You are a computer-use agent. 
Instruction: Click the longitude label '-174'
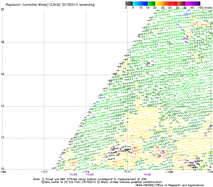(x=86, y=172)
